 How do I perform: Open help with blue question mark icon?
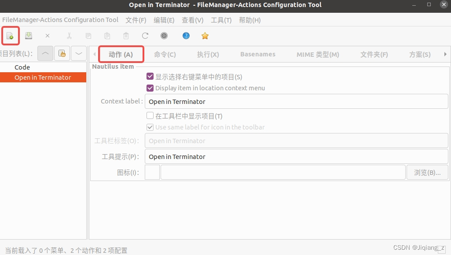186,36
